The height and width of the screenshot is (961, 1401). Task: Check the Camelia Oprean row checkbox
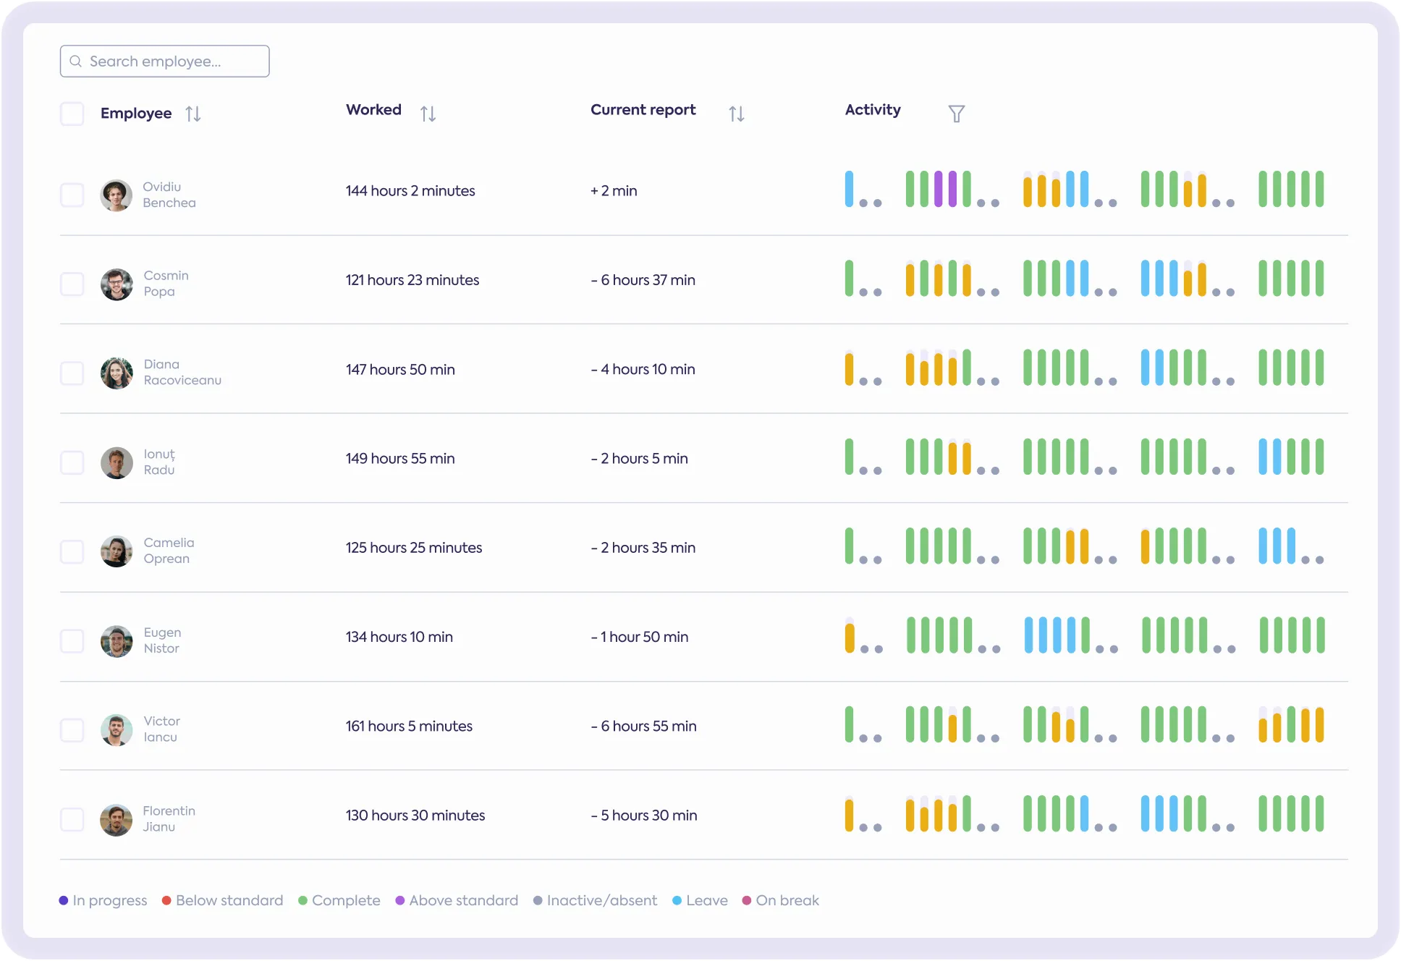pos(72,551)
